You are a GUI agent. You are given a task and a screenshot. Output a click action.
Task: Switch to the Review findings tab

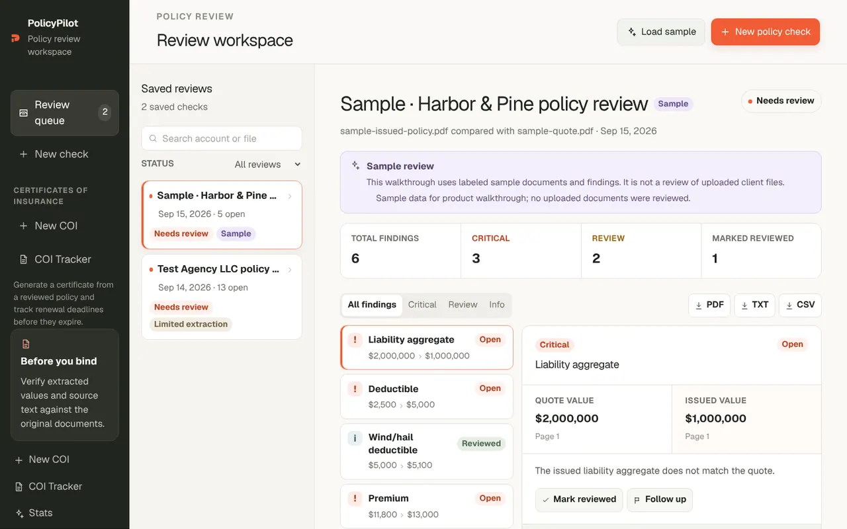463,305
